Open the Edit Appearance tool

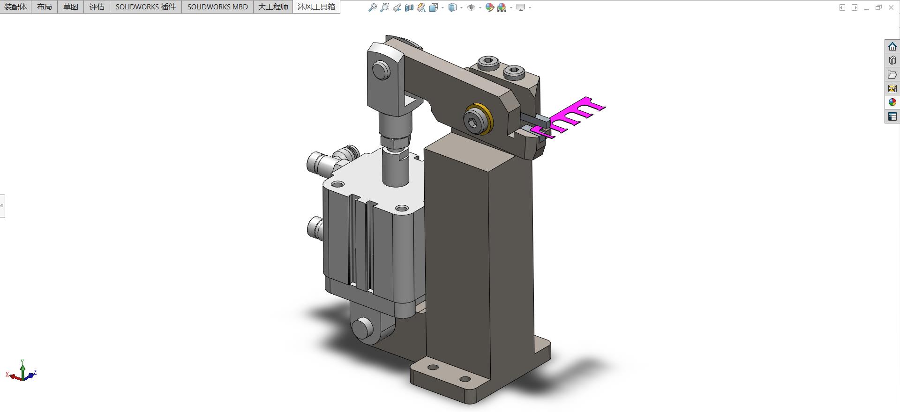pyautogui.click(x=490, y=7)
